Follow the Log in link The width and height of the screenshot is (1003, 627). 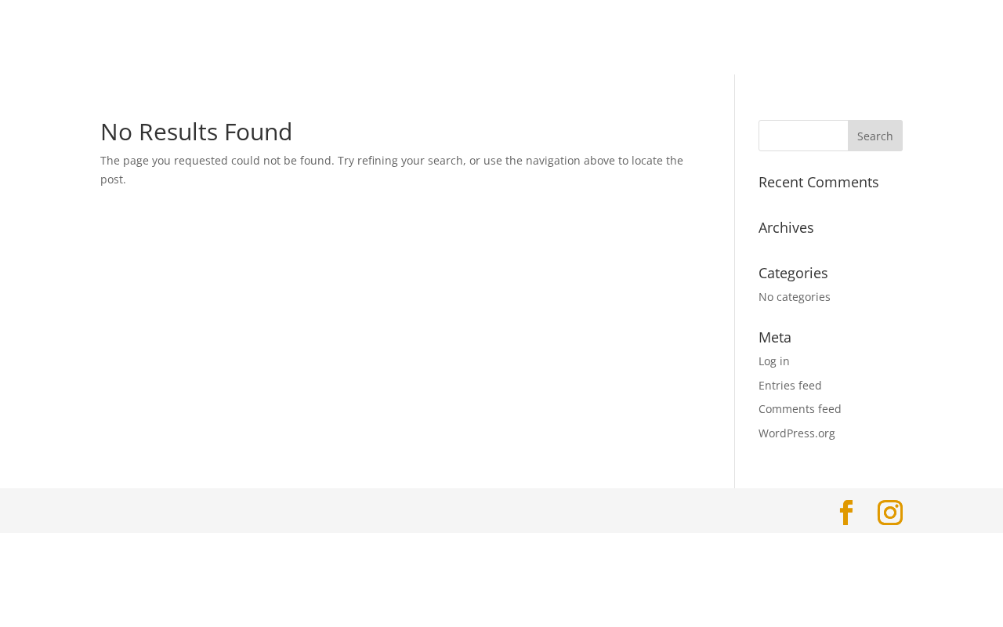tap(773, 361)
